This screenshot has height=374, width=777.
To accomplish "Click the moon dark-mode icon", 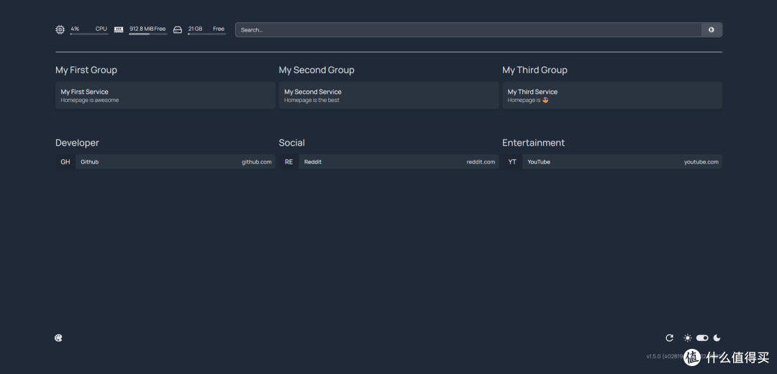I will (x=717, y=338).
